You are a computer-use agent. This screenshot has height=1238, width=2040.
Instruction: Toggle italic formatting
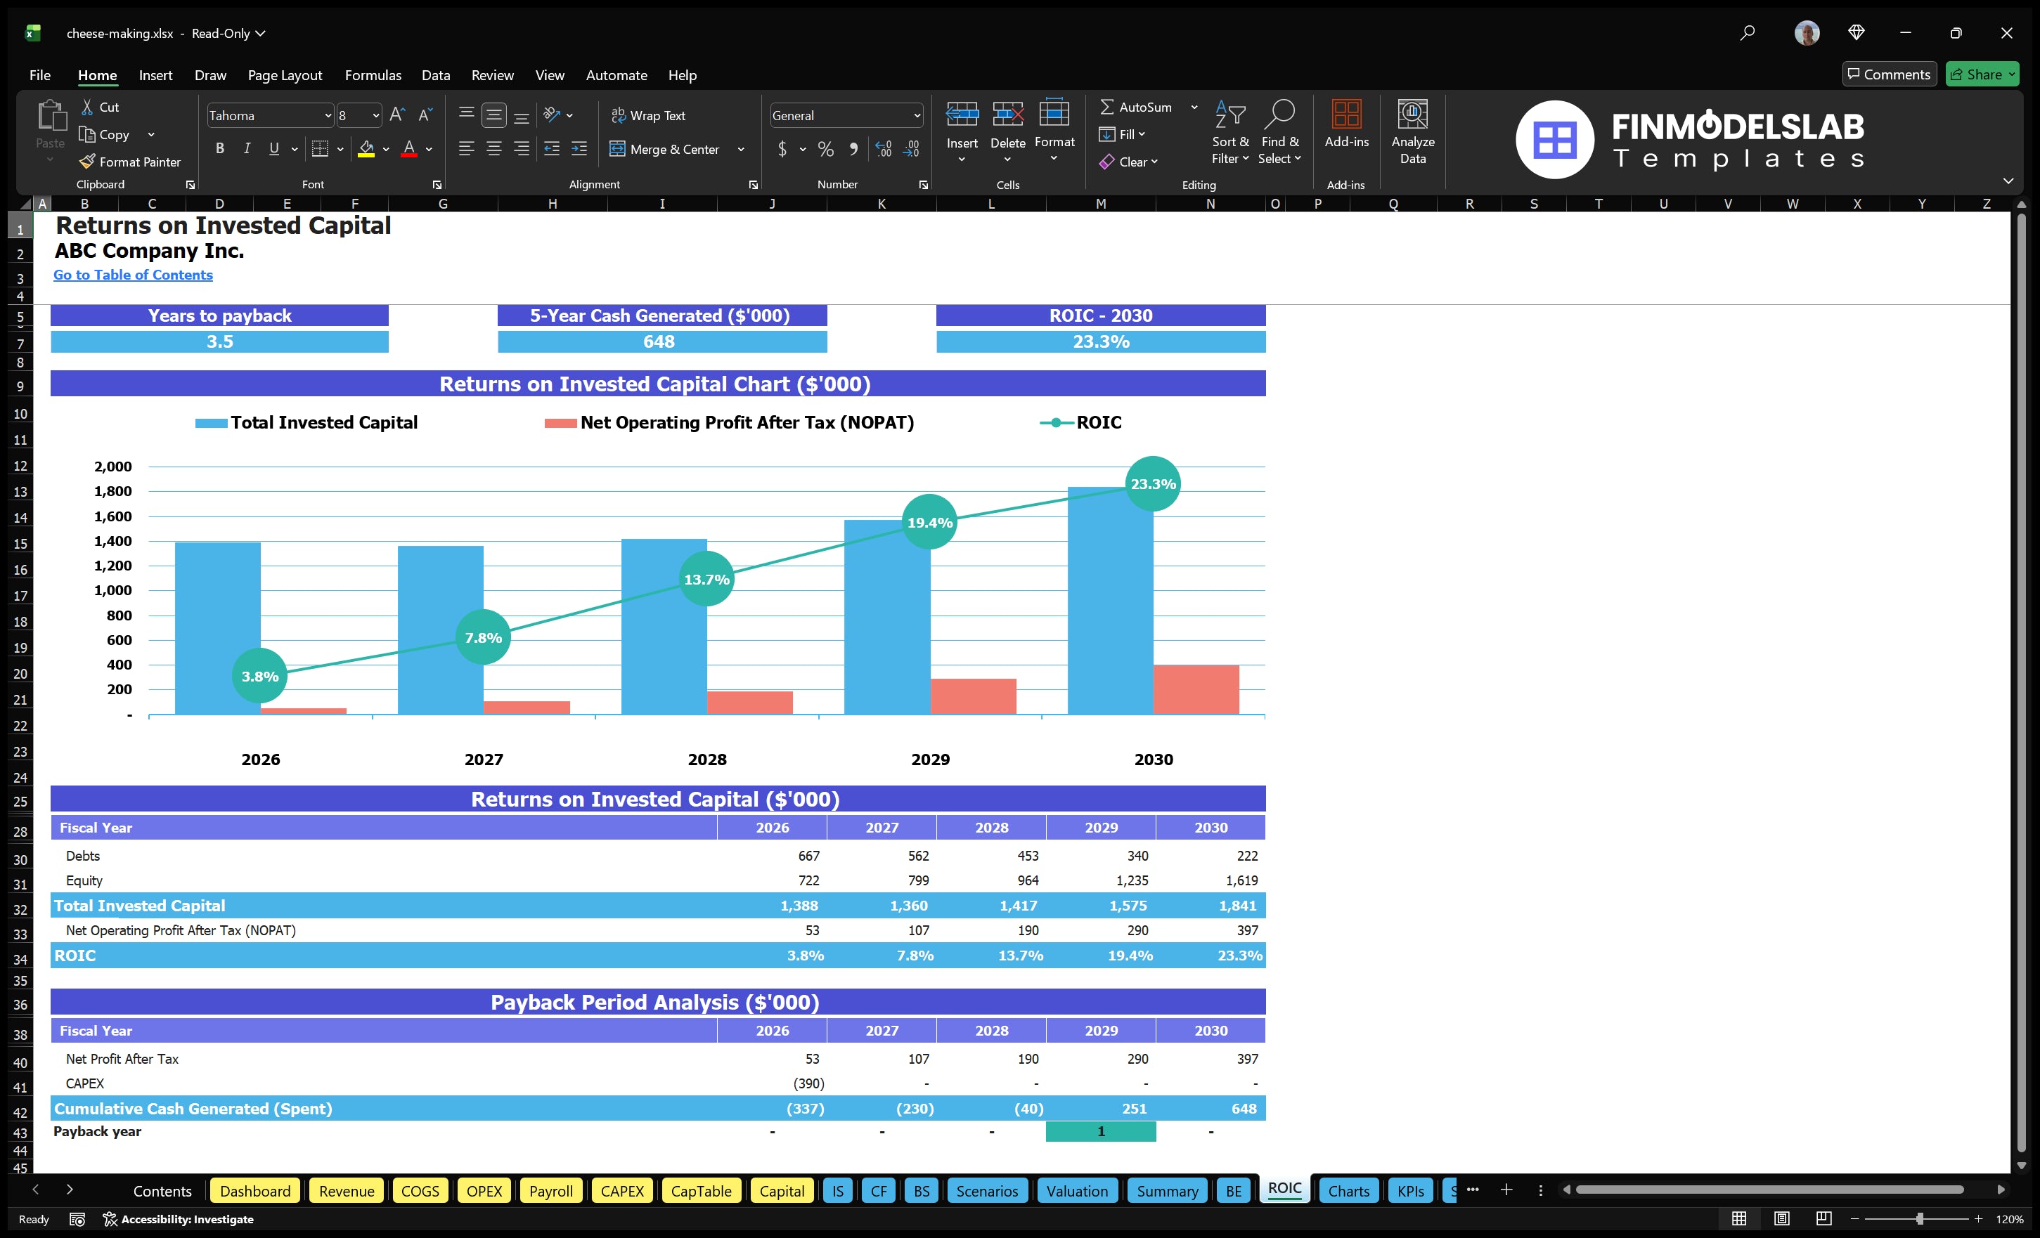[x=246, y=148]
